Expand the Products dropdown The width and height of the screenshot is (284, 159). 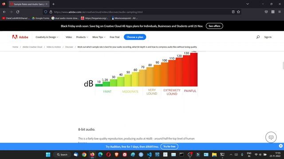click(x=82, y=37)
